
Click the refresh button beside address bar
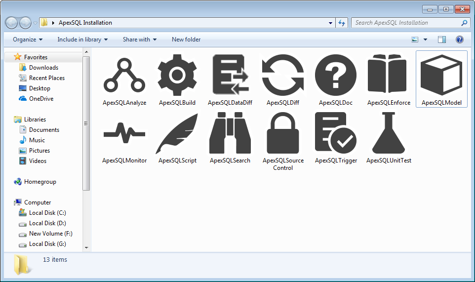(342, 23)
